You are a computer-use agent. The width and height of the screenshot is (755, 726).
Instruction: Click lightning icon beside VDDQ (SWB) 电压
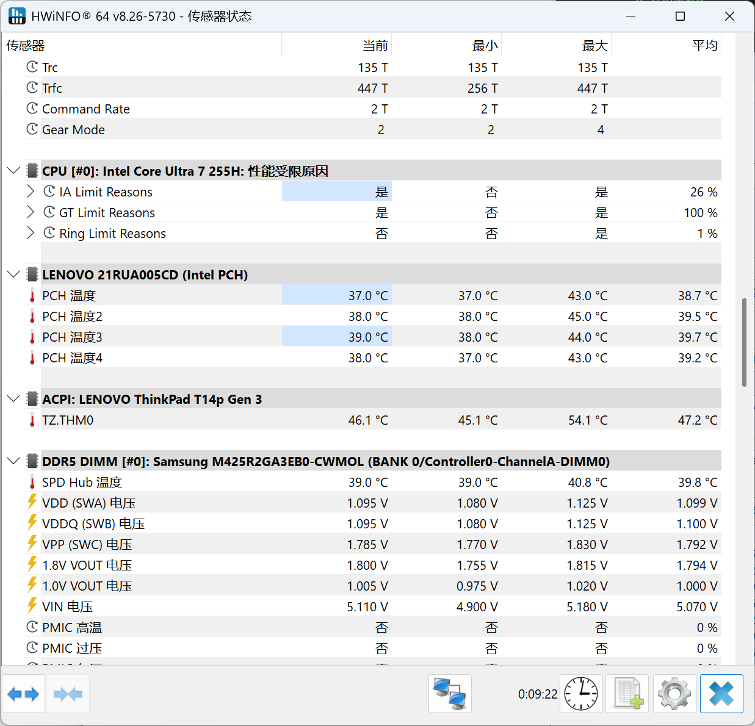click(x=32, y=523)
